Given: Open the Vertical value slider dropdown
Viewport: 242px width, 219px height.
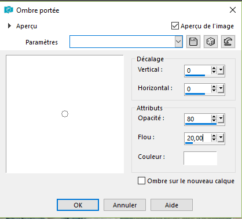Looking at the screenshot, I should 221,70.
